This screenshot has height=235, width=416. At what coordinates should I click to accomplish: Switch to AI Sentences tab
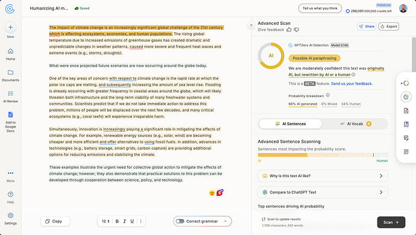pyautogui.click(x=290, y=124)
